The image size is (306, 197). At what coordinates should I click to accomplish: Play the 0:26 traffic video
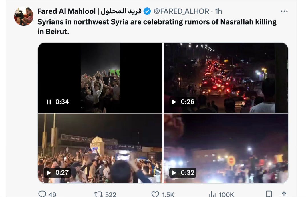pyautogui.click(x=174, y=102)
